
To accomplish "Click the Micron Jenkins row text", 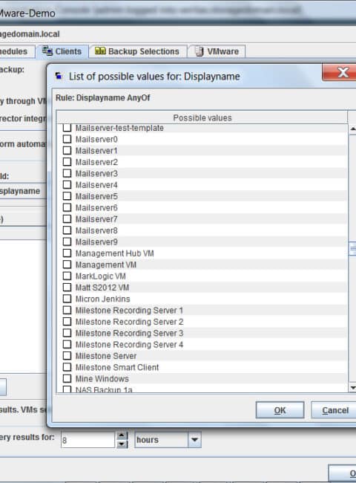I will point(102,299).
